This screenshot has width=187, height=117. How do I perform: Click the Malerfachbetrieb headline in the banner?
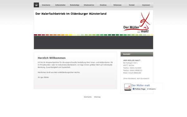71,14
